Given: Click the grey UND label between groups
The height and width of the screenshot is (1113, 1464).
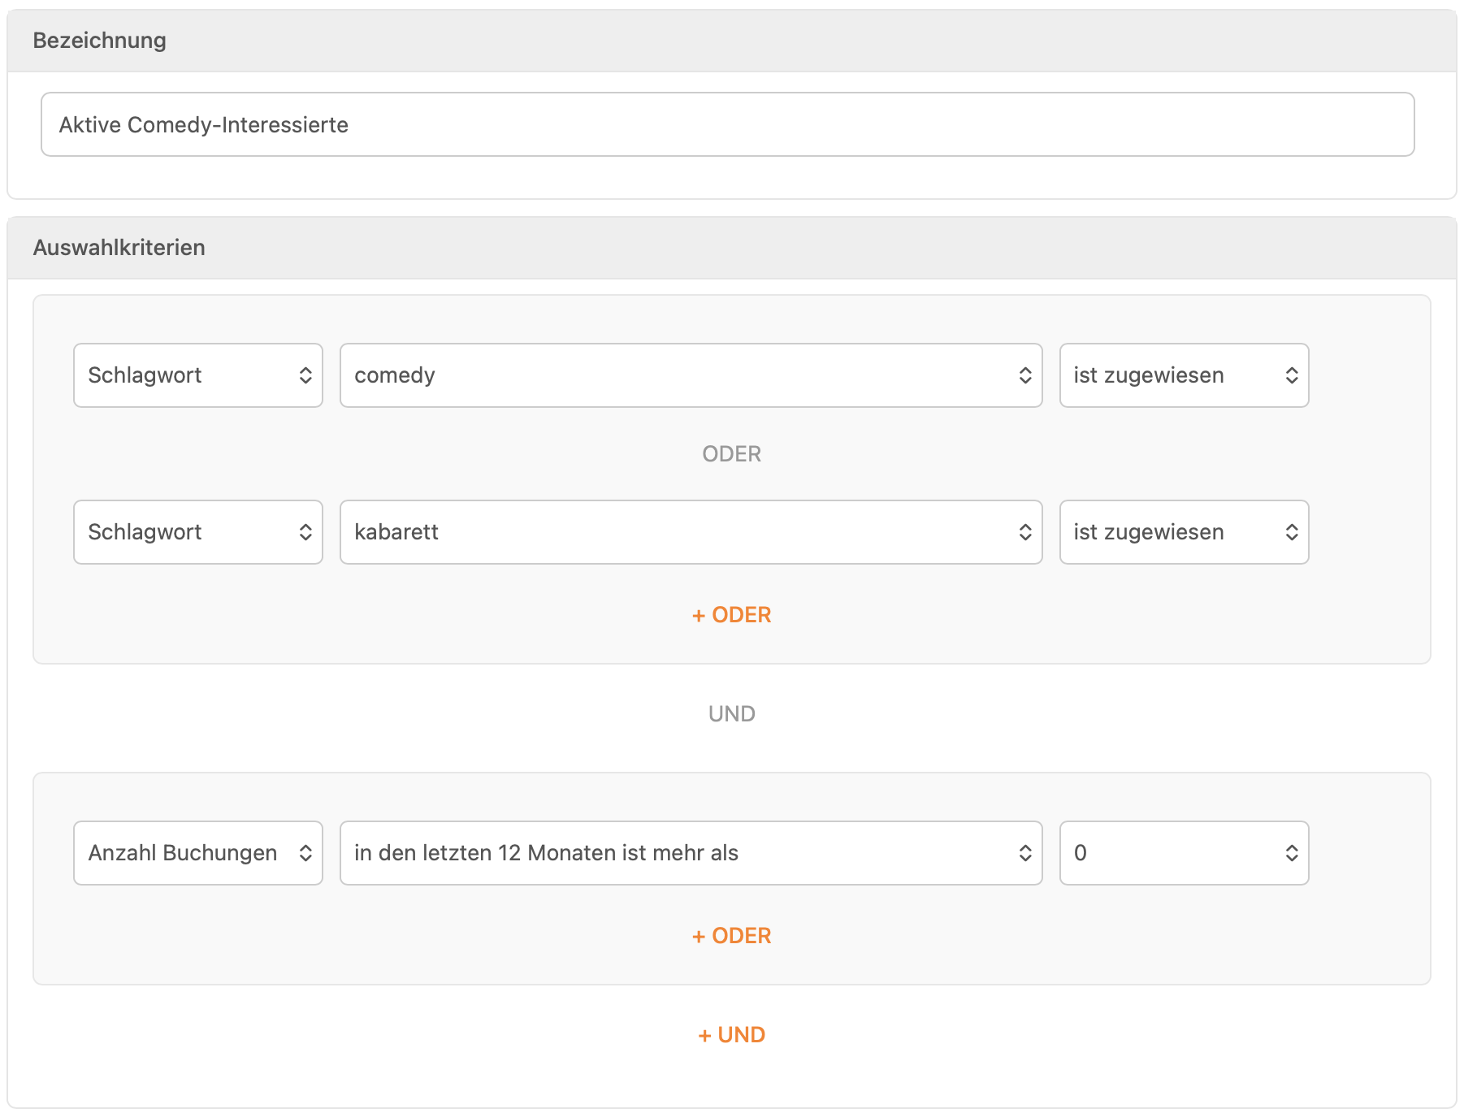Looking at the screenshot, I should click(731, 714).
